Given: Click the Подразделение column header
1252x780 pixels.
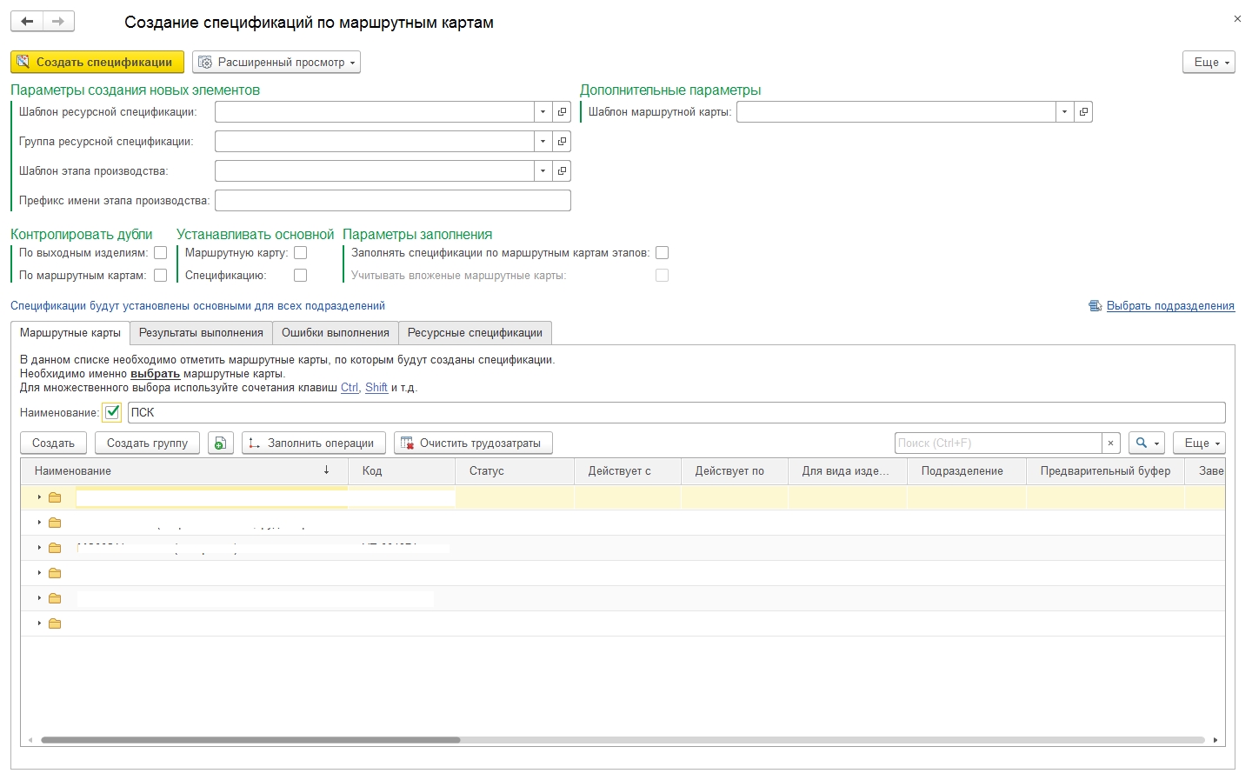Looking at the screenshot, I should (x=967, y=471).
